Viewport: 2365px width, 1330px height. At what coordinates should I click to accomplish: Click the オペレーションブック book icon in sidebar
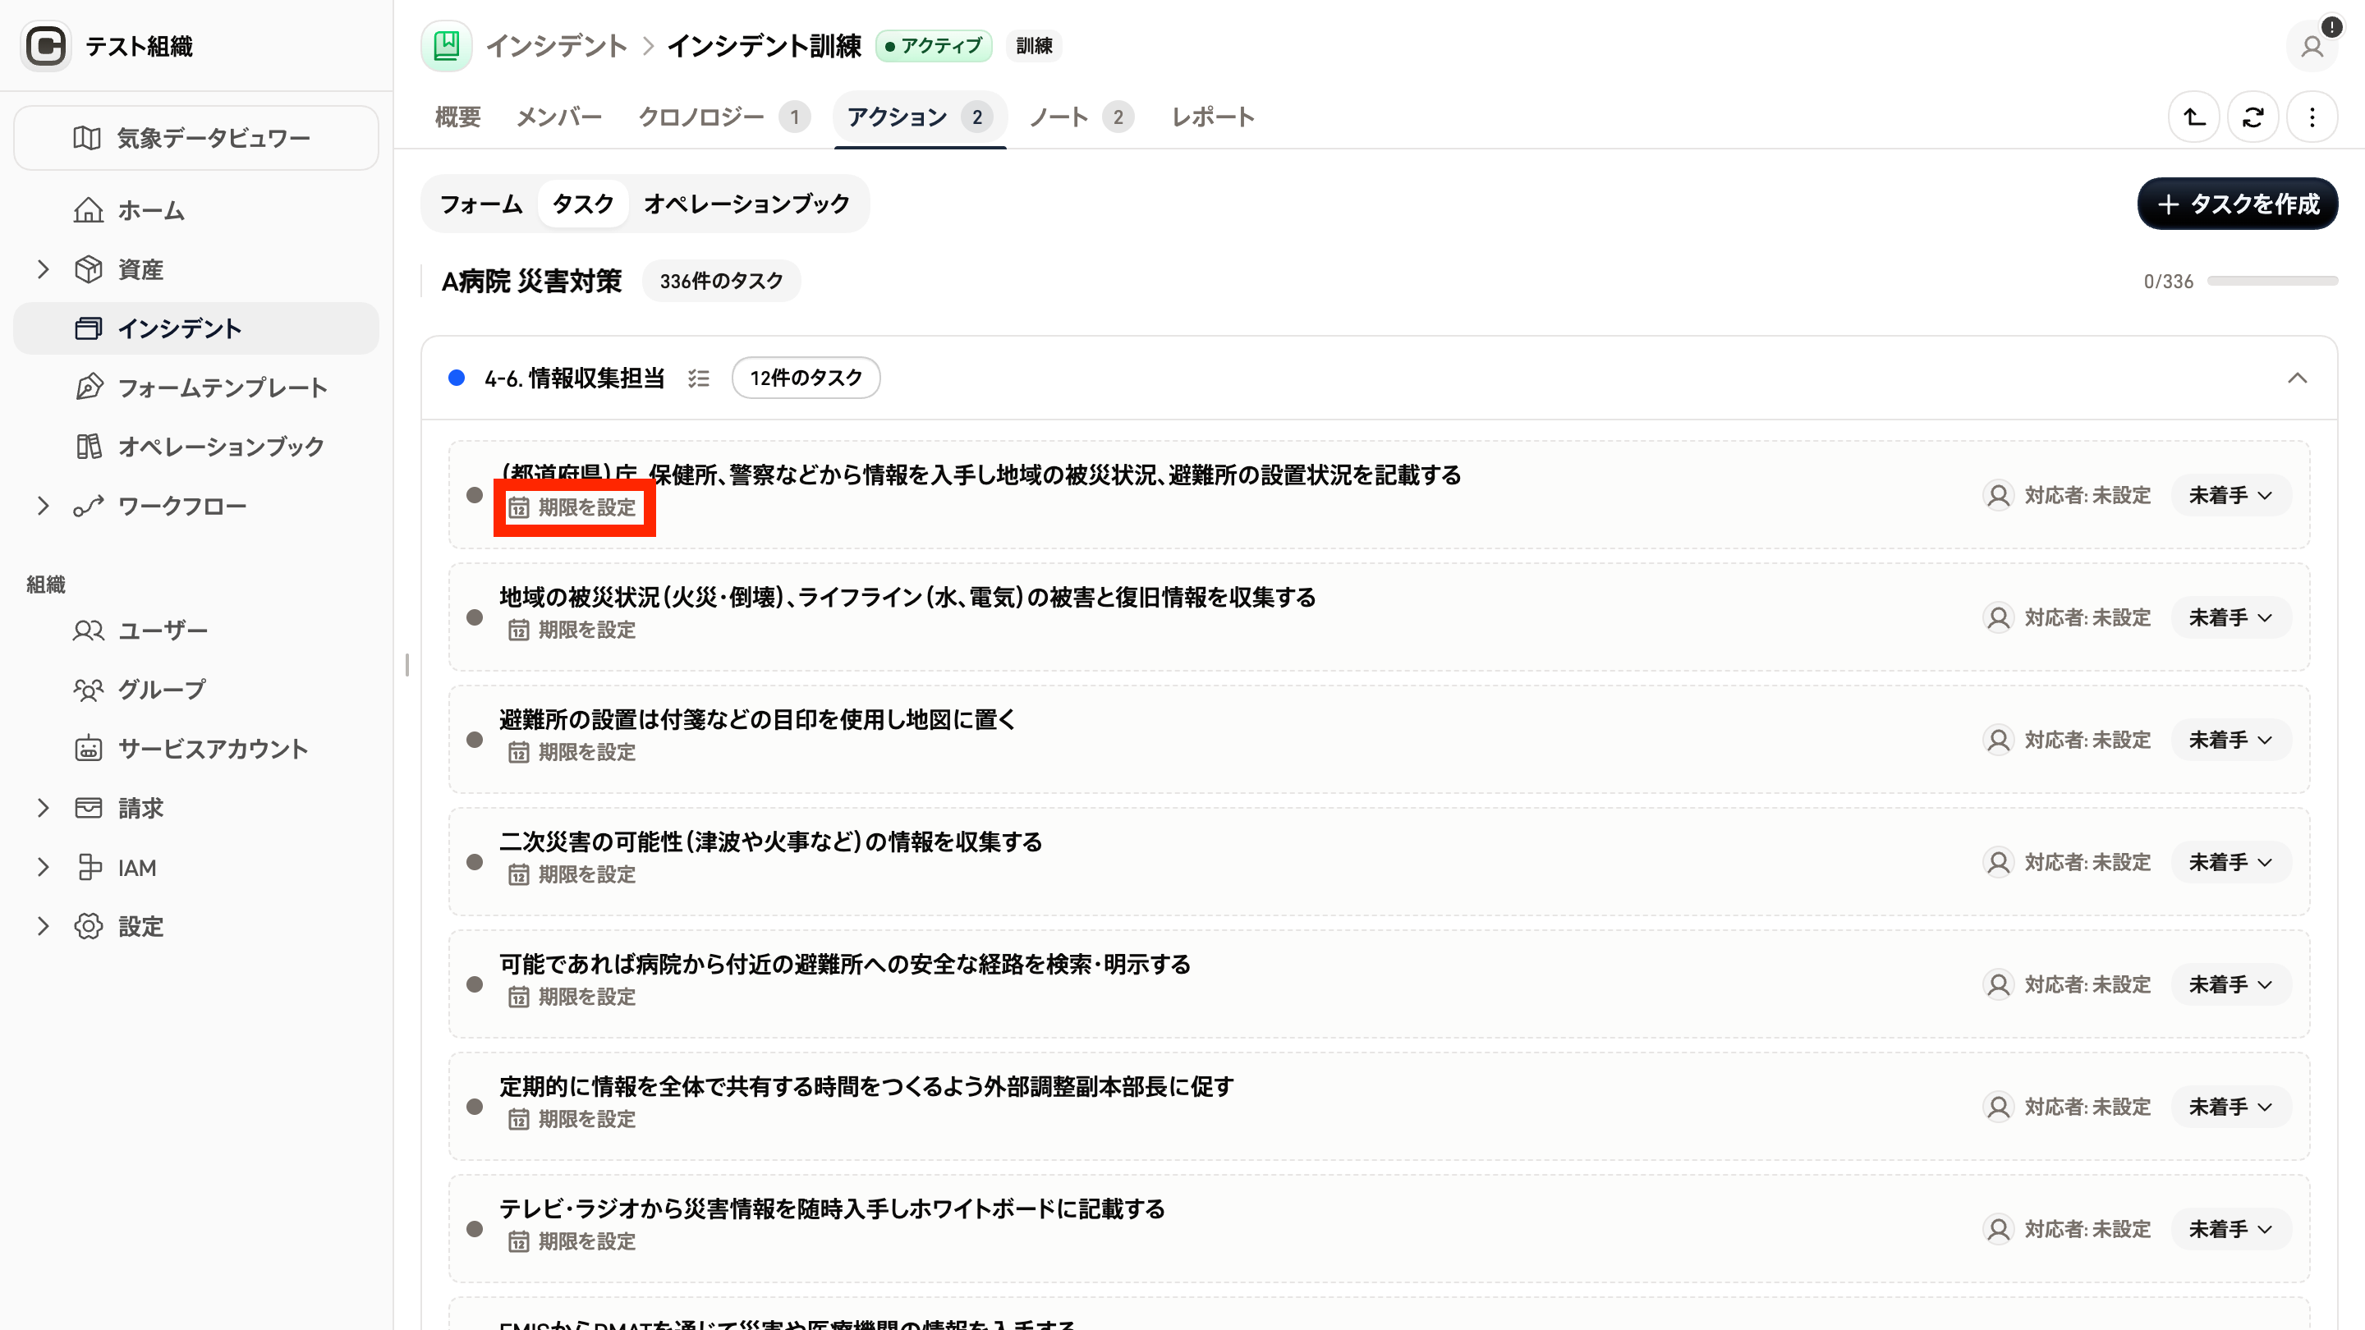[x=88, y=446]
